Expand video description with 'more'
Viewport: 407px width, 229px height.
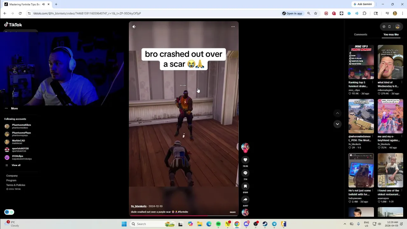point(233,212)
